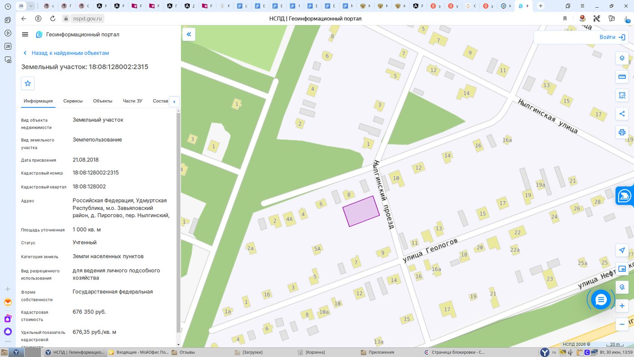Image resolution: width=634 pixels, height=357 pixels.
Task: Center map on my location arrow
Action: [x=622, y=251]
